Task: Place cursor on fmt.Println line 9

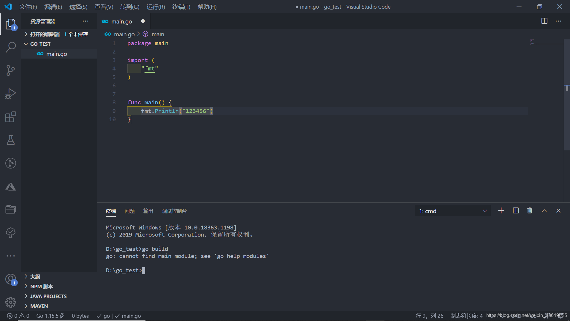Action: click(x=177, y=111)
